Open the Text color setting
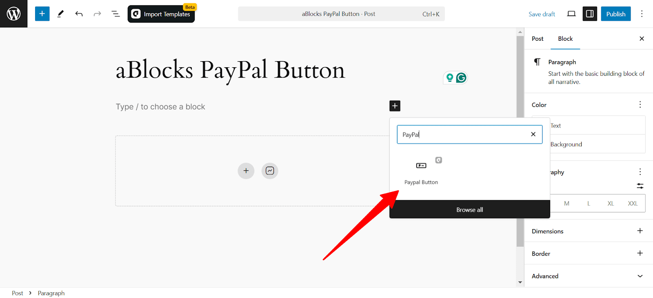653x298 pixels. 597,126
